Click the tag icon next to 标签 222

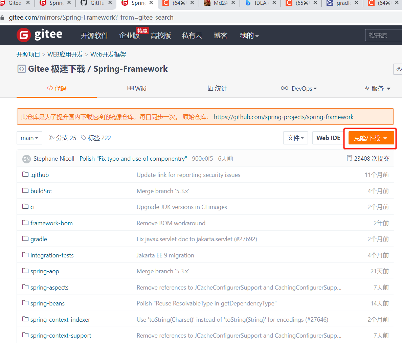[83, 138]
